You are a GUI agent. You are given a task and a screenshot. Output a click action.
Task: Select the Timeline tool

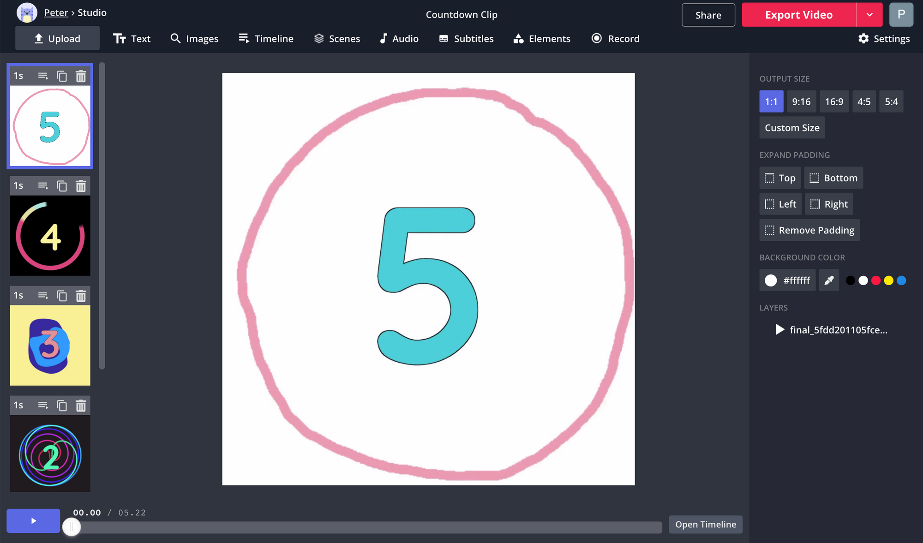tap(266, 38)
